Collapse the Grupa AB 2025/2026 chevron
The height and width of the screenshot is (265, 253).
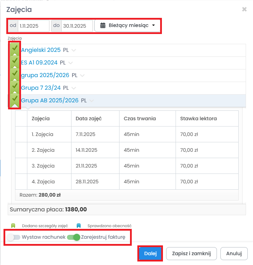(x=92, y=101)
